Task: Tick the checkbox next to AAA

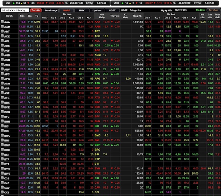Action: [2, 22]
